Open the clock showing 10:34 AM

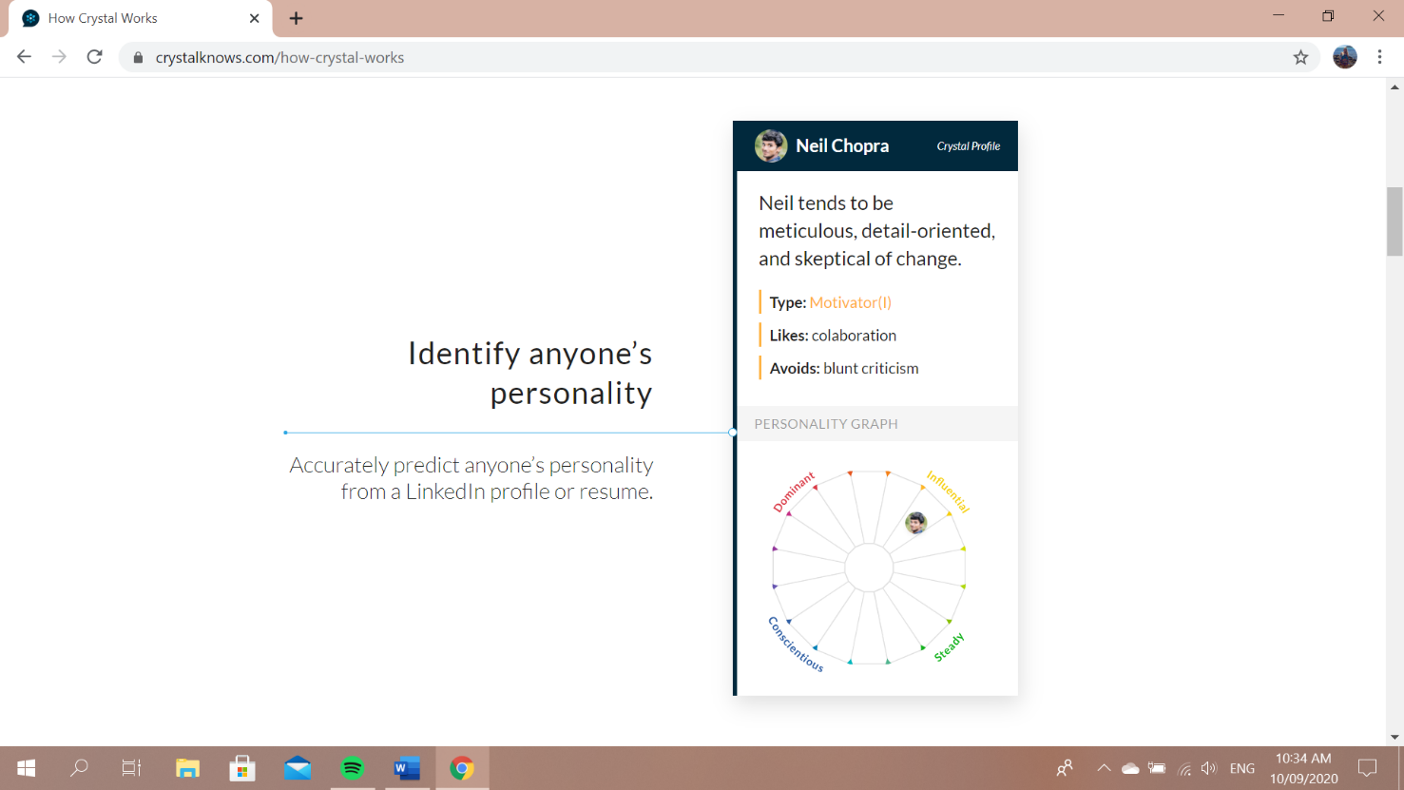pyautogui.click(x=1303, y=768)
